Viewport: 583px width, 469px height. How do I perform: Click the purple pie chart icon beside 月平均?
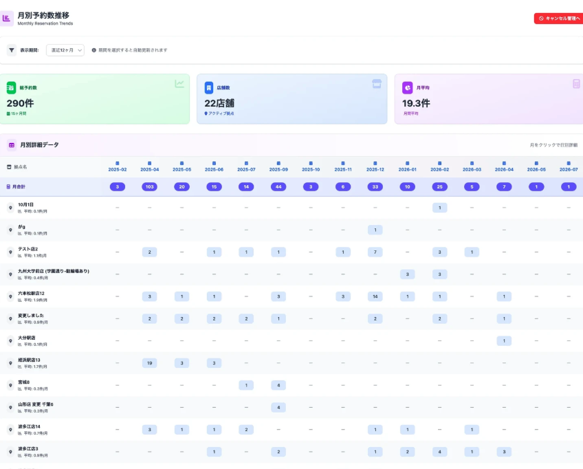(407, 88)
